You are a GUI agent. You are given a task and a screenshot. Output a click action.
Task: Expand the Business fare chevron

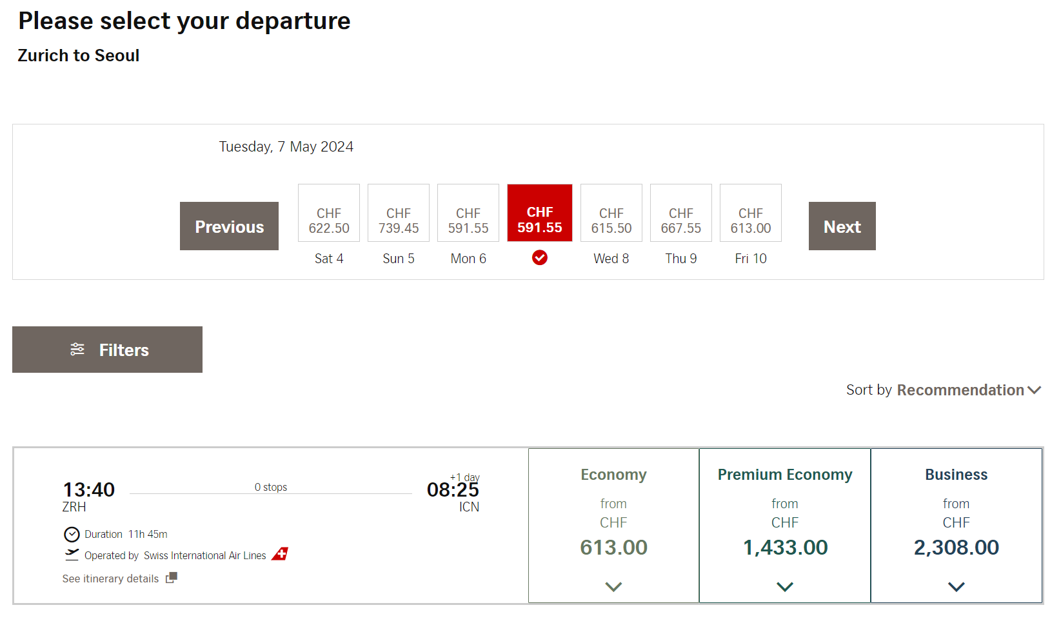pos(957,587)
